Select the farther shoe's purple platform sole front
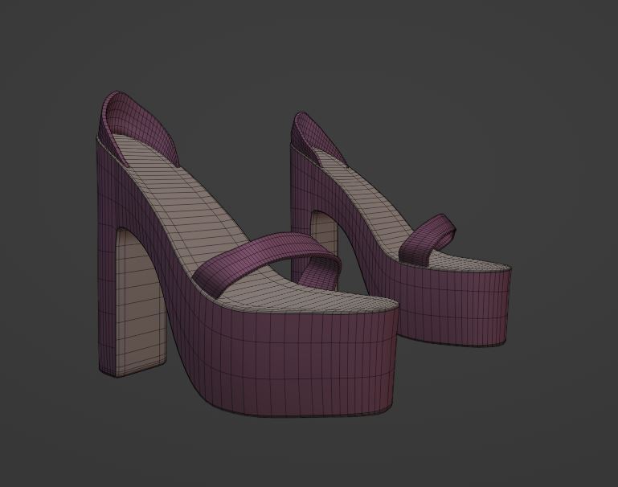Screen dimensions: 618x487 coord(453,305)
